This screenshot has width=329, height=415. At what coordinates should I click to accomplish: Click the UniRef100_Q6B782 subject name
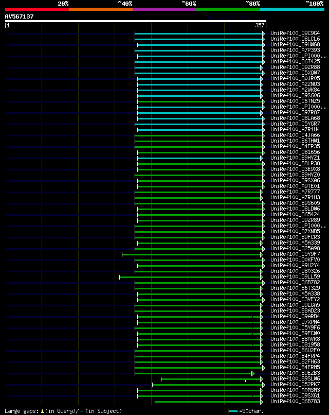click(x=295, y=282)
